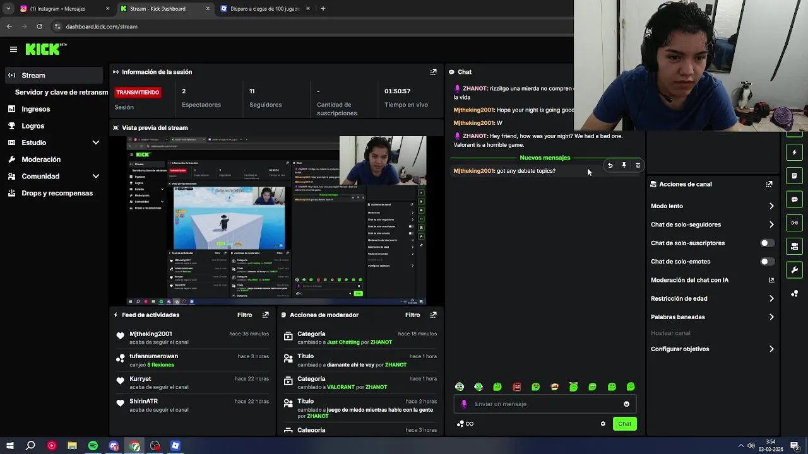Click the broadcast signal sidebar widget icon

(x=795, y=223)
